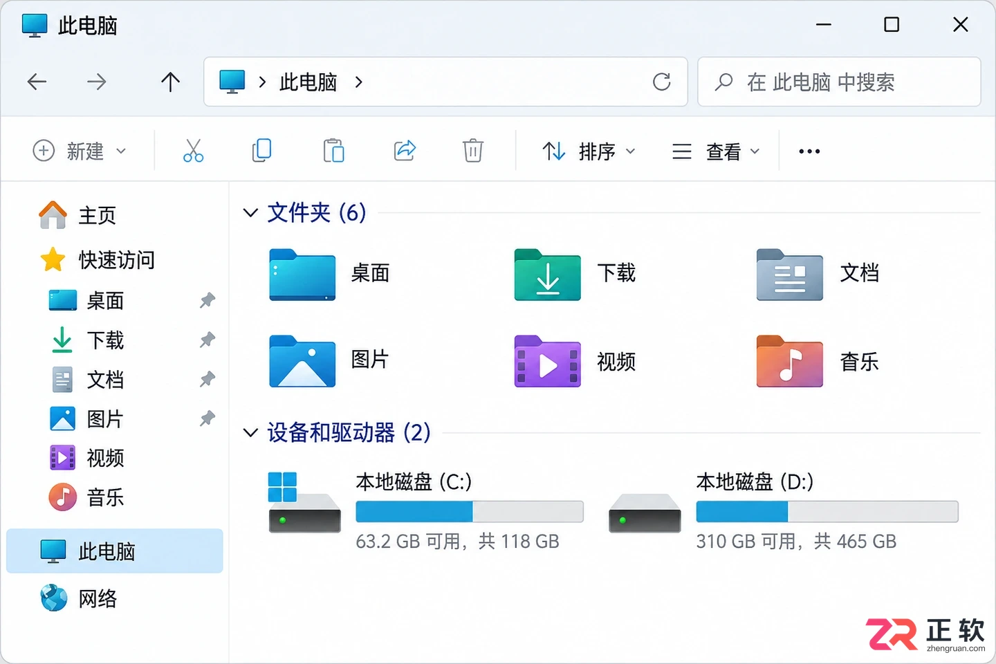Screen dimensions: 996x664
Task: Click the window title monitor icon
Action: coord(35,26)
